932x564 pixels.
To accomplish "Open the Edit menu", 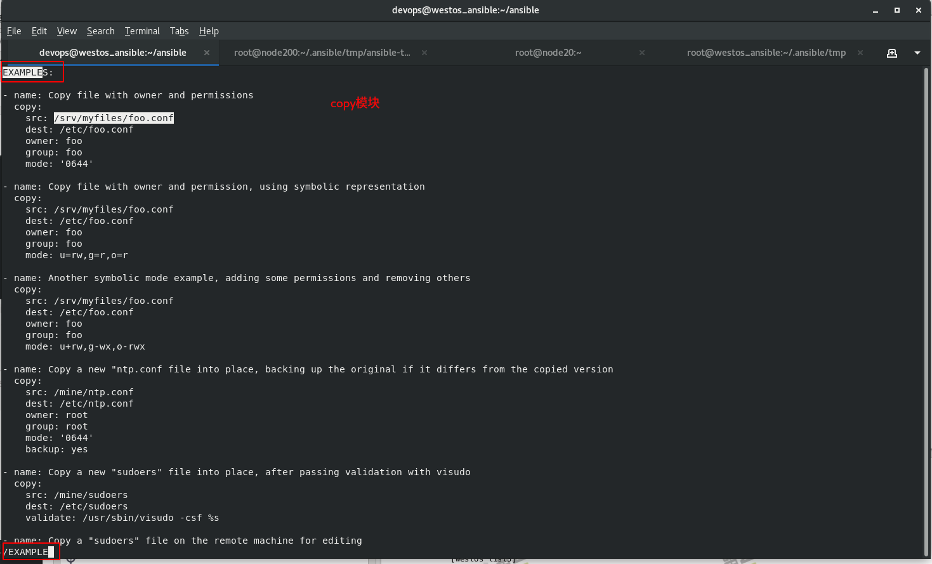I will [39, 31].
